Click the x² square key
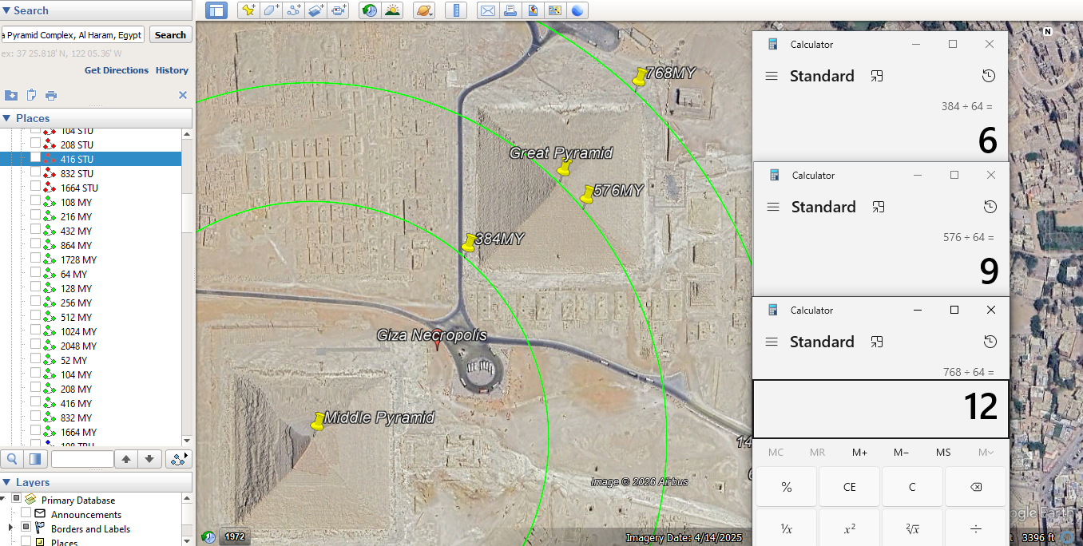Image resolution: width=1083 pixels, height=546 pixels. point(850,528)
